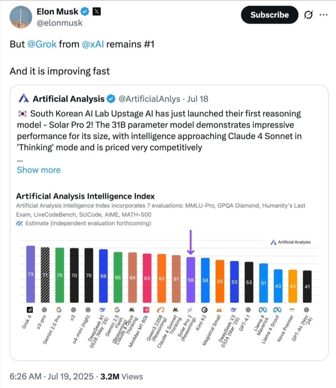Screen dimensions: 336x388
Task: Click the tweet timestamp 6:26 AM Jul 19, 2025
Action: pos(52,376)
